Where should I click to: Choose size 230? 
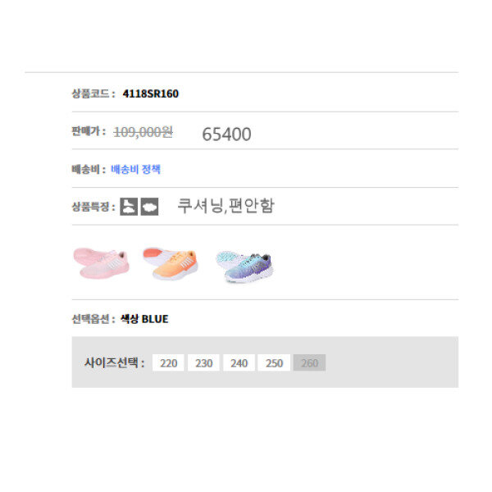(203, 363)
